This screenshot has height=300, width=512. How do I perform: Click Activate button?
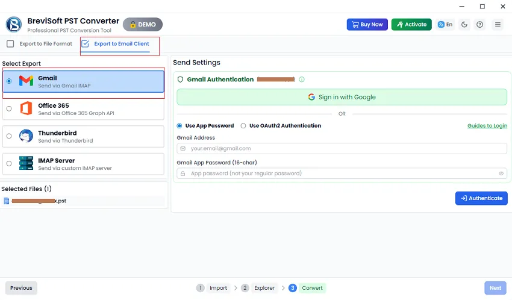(x=411, y=25)
